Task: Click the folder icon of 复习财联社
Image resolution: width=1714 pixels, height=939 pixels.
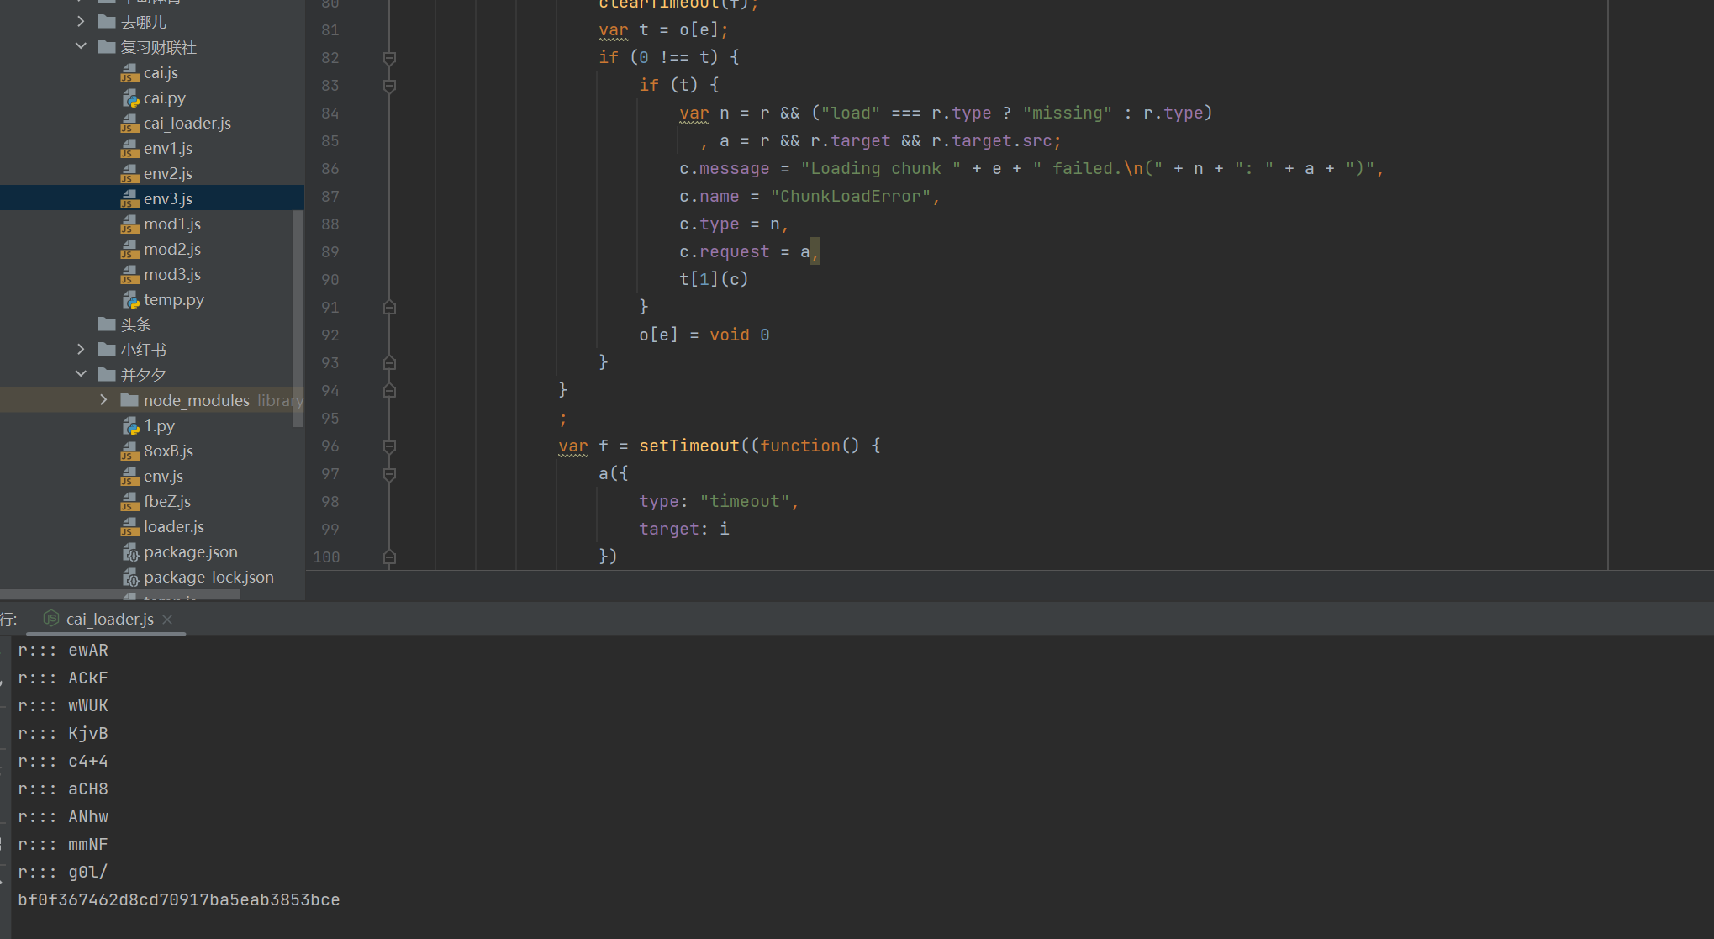Action: tap(107, 46)
